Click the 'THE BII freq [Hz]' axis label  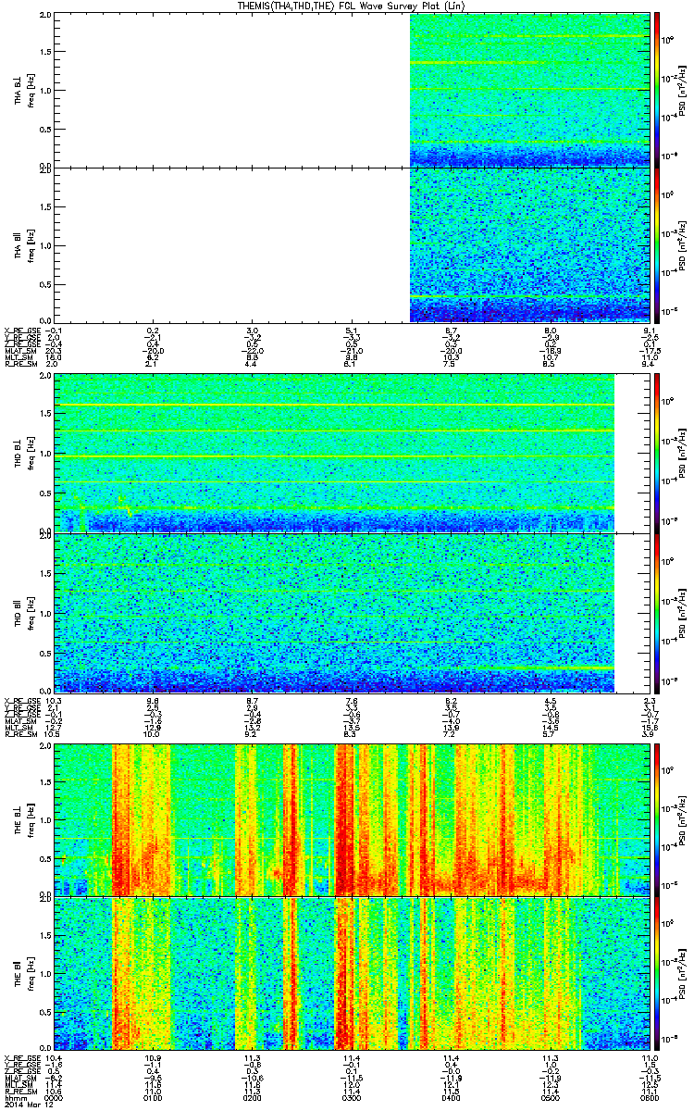click(23, 972)
